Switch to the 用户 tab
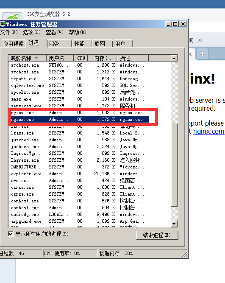The width and height of the screenshot is (225, 283). coord(122,44)
